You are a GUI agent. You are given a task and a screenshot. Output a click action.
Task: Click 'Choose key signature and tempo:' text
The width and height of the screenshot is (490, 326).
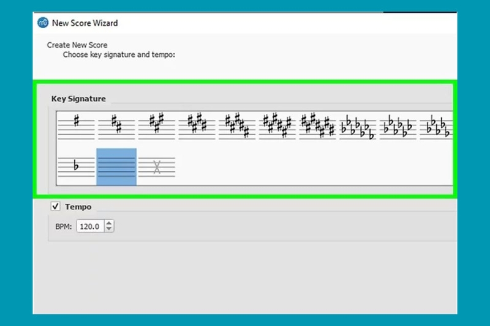[119, 54]
